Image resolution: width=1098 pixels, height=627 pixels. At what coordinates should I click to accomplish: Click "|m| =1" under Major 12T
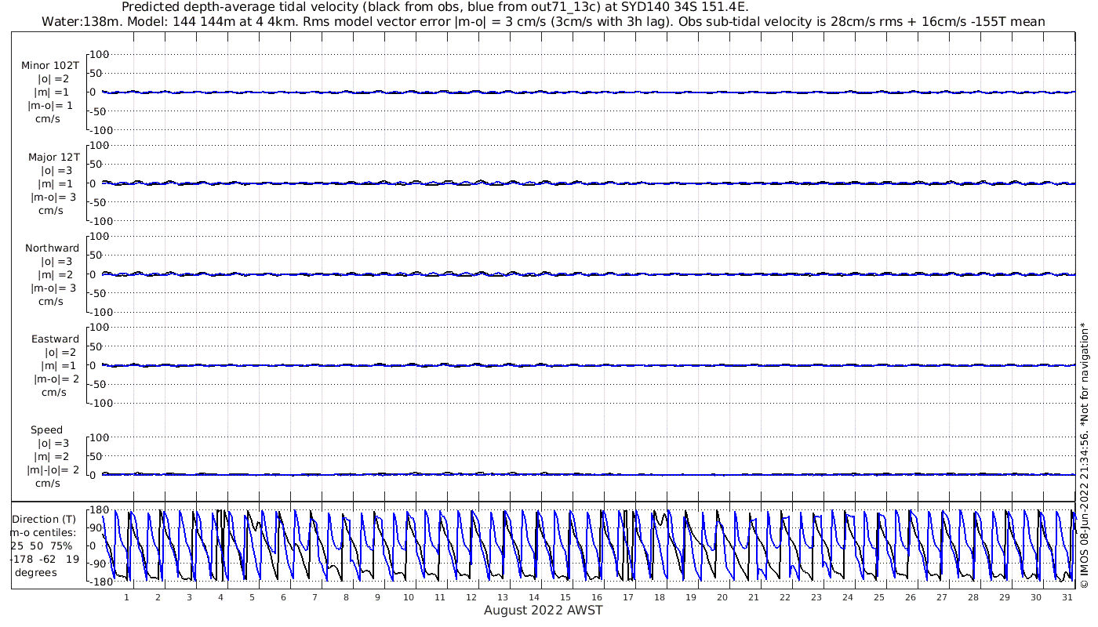(x=55, y=184)
